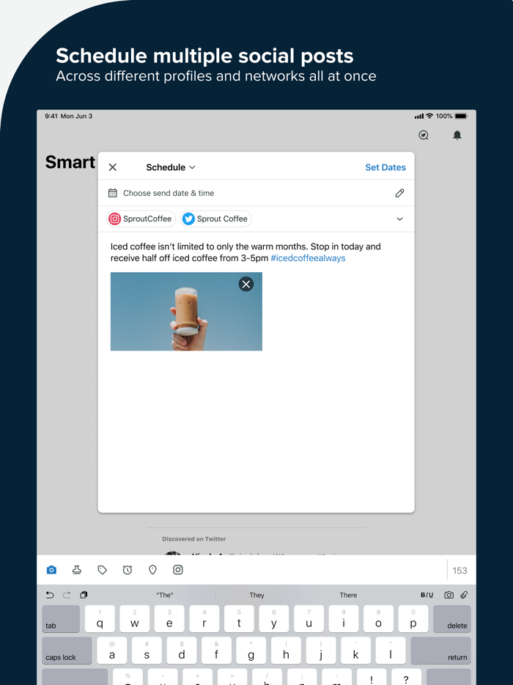Tap the paperclip attachment icon
513x685 pixels.
464,595
